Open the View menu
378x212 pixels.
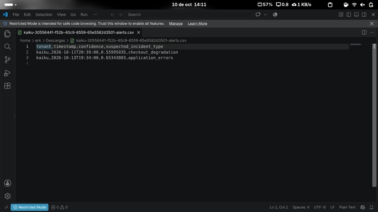click(61, 15)
